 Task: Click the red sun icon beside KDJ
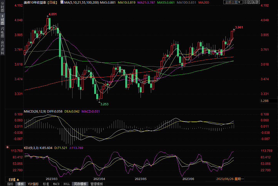coord(8,148)
